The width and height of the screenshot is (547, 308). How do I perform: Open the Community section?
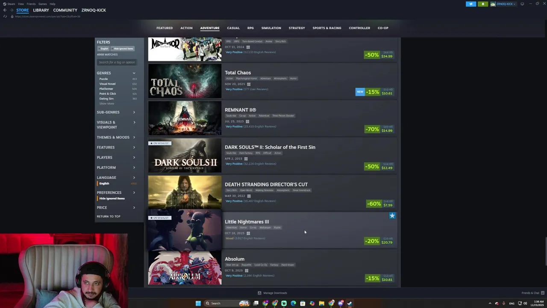pyautogui.click(x=65, y=10)
